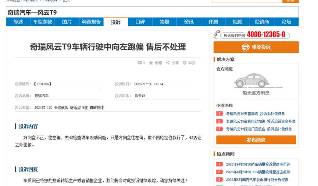Open news 2026年6月国内汽车投诉排行及分析报告
The image size is (318, 186).
[x=257, y=180]
